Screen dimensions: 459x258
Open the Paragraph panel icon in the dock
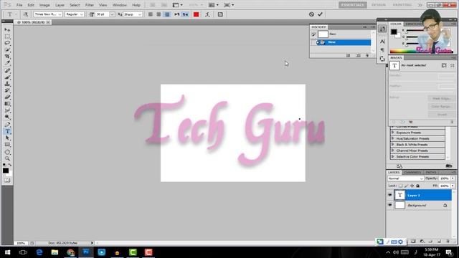(x=382, y=50)
